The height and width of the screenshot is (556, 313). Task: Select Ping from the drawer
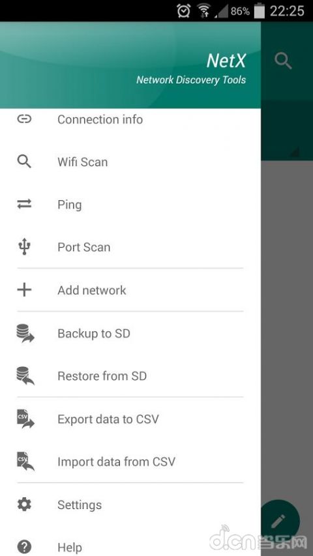coord(130,204)
